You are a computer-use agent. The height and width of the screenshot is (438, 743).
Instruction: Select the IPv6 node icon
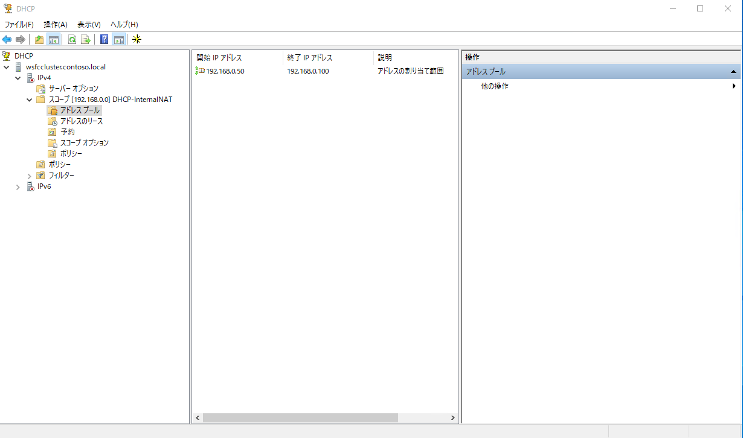coord(30,186)
